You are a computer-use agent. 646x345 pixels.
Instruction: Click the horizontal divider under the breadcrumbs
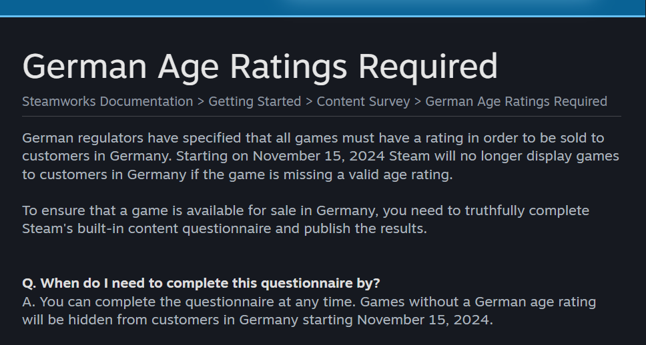[322, 117]
